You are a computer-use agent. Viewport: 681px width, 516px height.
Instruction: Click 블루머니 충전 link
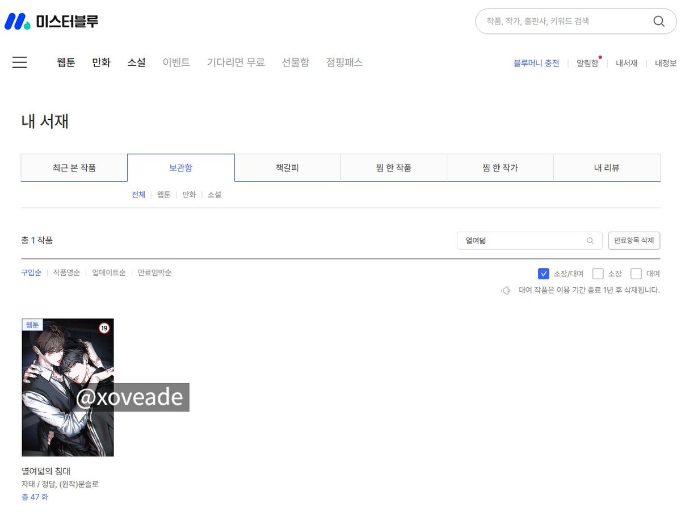click(536, 63)
